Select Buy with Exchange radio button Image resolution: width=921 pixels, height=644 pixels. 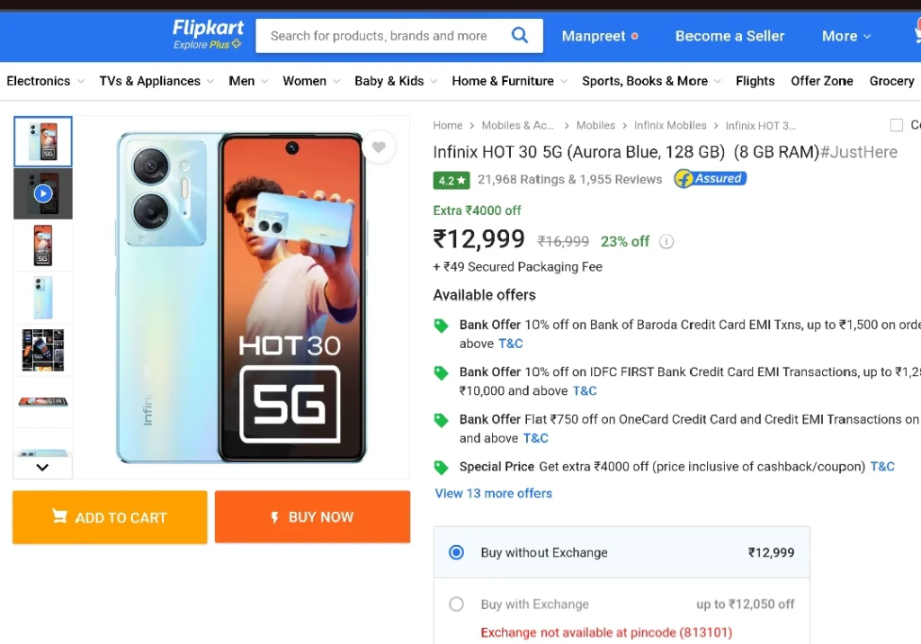(456, 604)
